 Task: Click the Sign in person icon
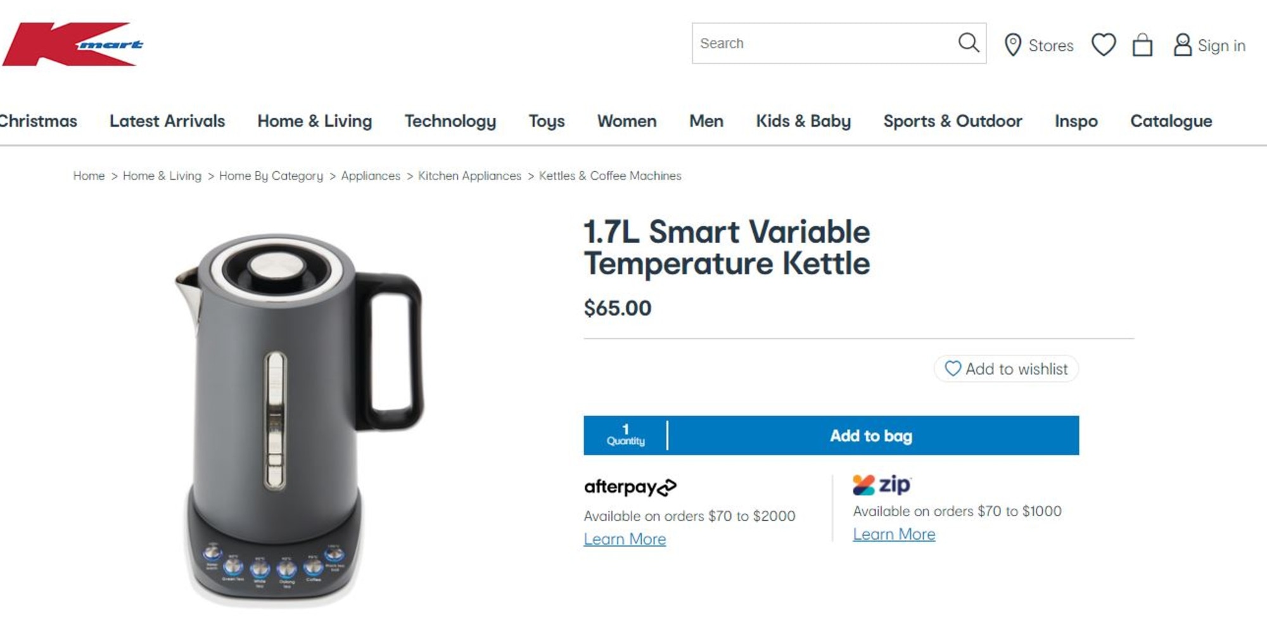[1182, 45]
